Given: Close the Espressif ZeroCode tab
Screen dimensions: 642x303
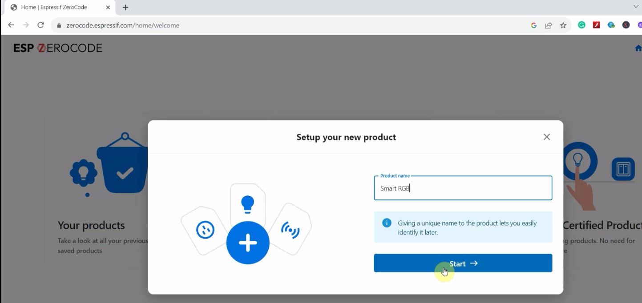Looking at the screenshot, I should tap(108, 8).
